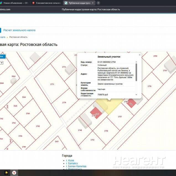Open the dropdown at map's left edge
The image size is (176, 176).
(2, 63)
